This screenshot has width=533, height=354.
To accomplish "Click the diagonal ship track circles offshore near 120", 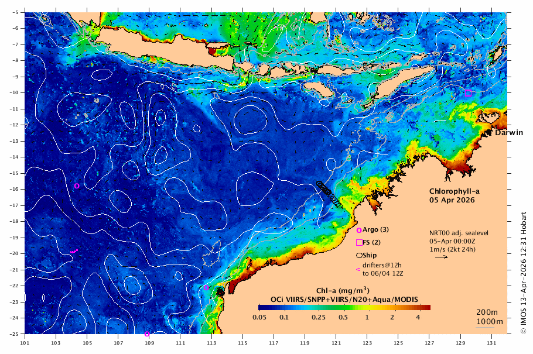I will (329, 194).
